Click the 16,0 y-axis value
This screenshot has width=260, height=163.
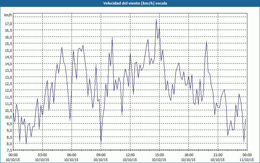8,37
